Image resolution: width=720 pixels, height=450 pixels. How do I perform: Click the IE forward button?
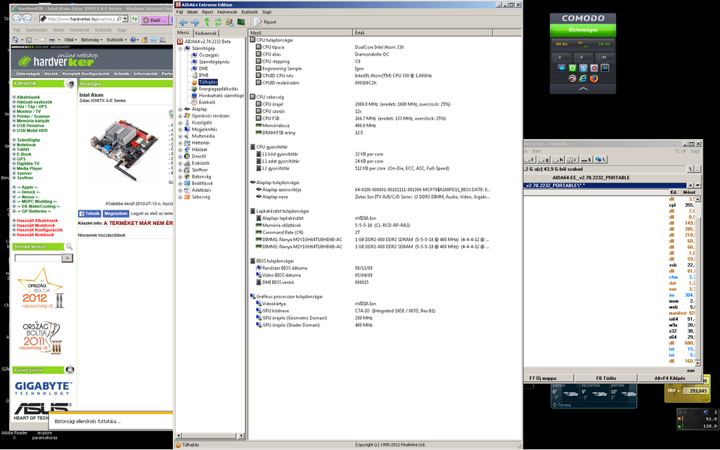[27, 19]
